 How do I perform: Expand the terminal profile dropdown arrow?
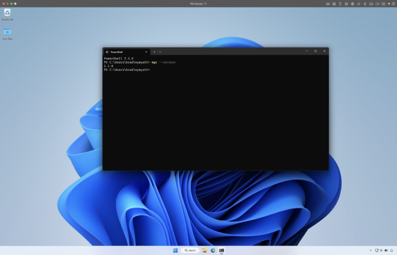coord(160,52)
